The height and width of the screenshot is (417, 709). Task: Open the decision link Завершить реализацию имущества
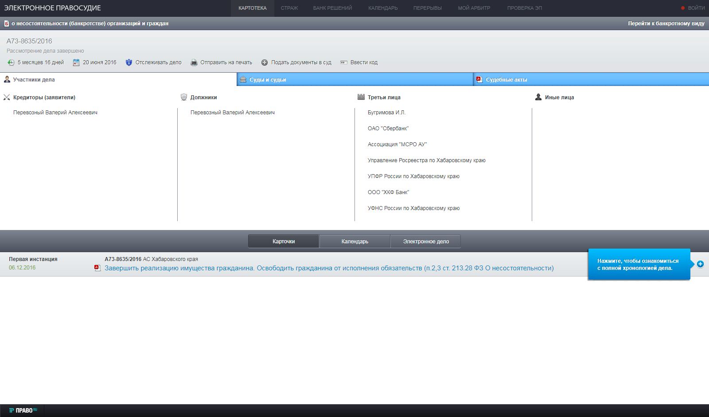[329, 268]
